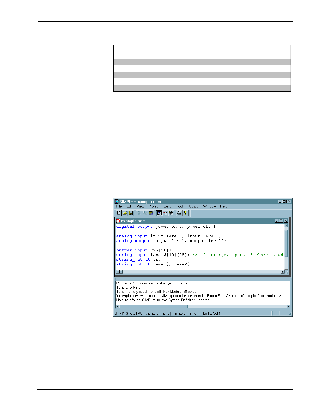Click the '// 10 strings' green comment
Screen dimensions: 321x415
click(x=238, y=255)
